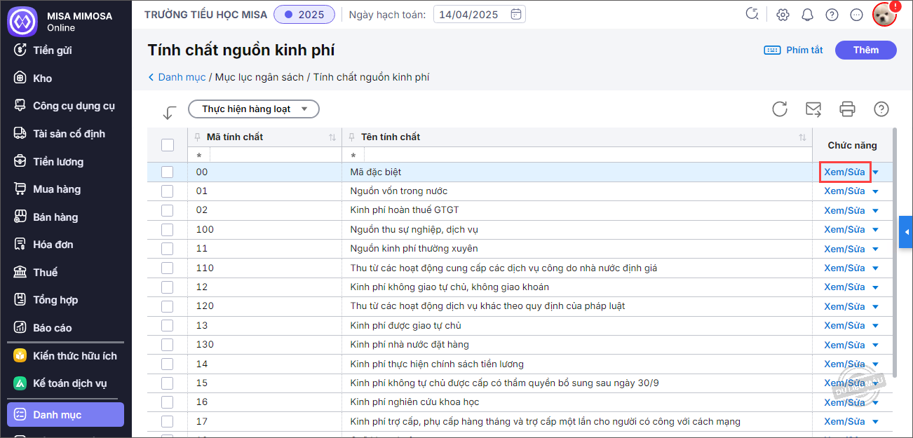
Task: Open the notifications bell icon
Action: (x=807, y=15)
